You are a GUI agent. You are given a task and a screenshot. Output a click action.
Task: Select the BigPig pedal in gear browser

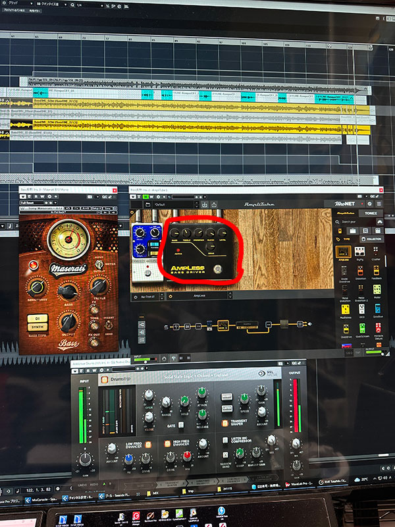click(x=359, y=252)
